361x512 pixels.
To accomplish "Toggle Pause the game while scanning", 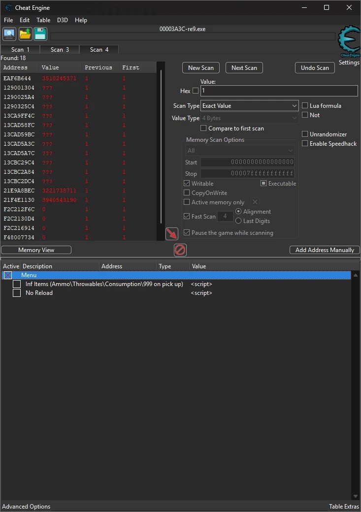I will click(x=187, y=232).
